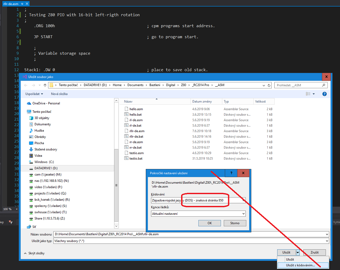This screenshot has width=340, height=270.
Task: Open Konce řádků line endings dropdown
Action: [x=244, y=214]
